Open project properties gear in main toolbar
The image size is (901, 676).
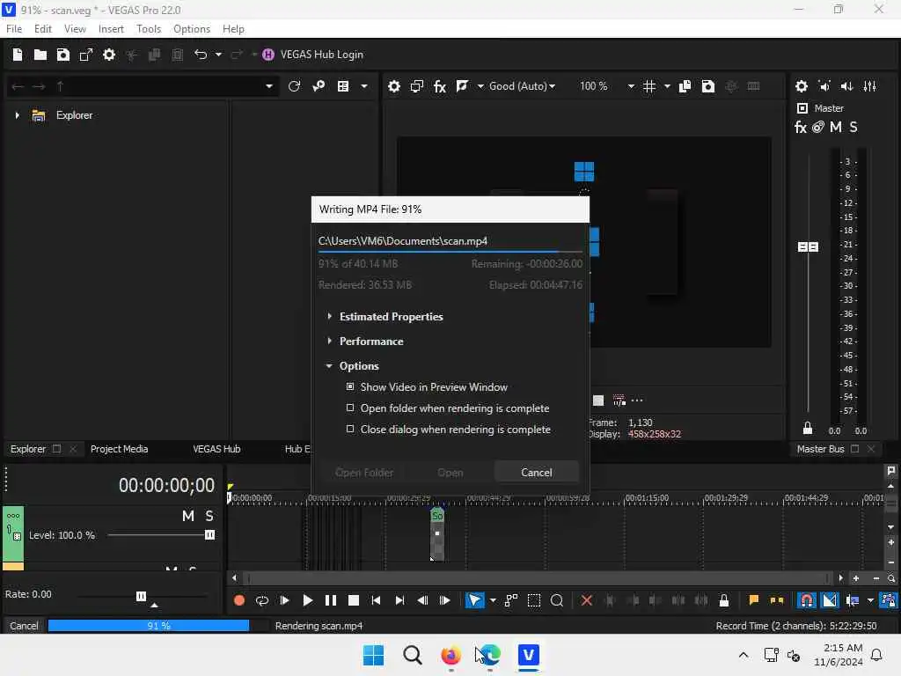point(109,55)
